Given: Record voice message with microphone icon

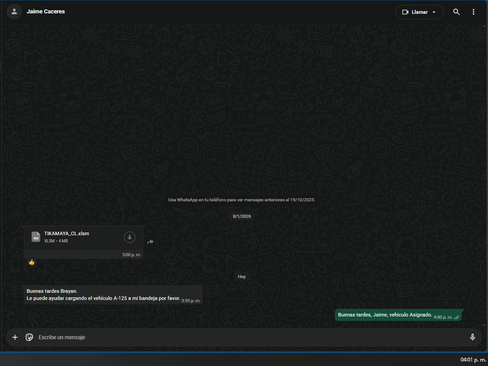Looking at the screenshot, I should [x=472, y=337].
